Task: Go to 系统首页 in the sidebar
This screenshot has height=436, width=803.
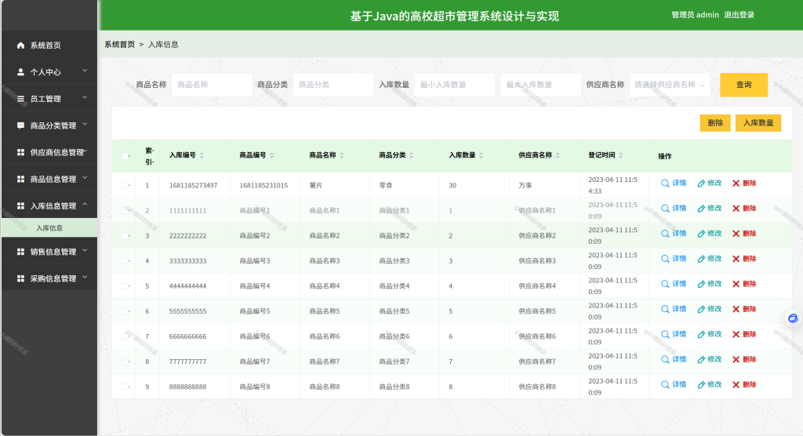Action: pyautogui.click(x=49, y=45)
